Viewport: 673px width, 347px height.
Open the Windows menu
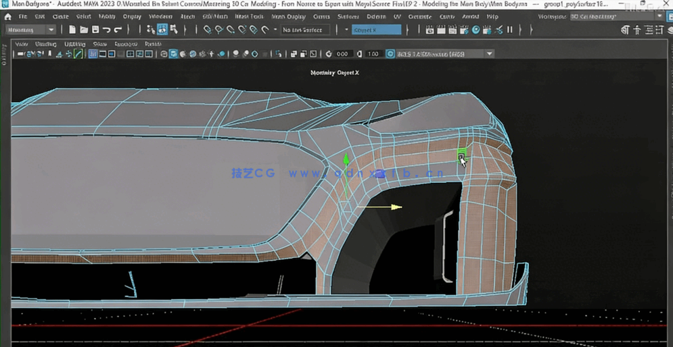[160, 16]
